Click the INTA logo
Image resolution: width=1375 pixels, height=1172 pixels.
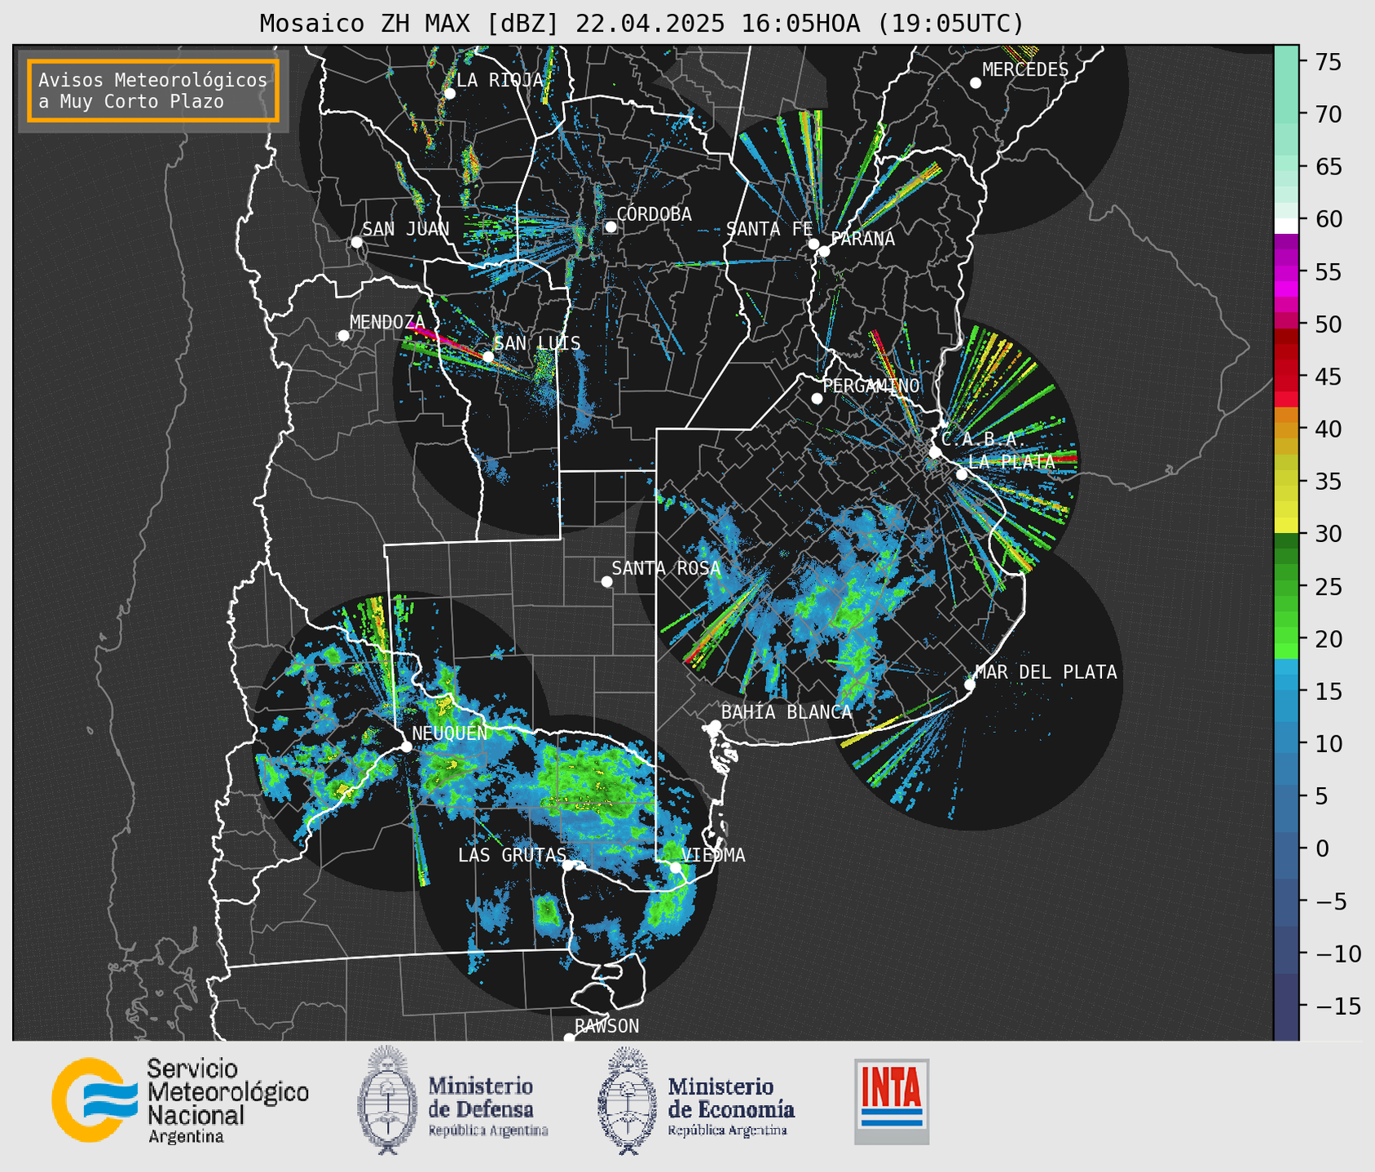pos(892,1101)
